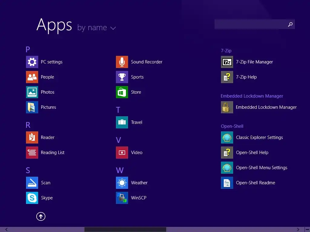310x232 pixels.
Task: Launch the Scan app icon
Action: tap(32, 183)
